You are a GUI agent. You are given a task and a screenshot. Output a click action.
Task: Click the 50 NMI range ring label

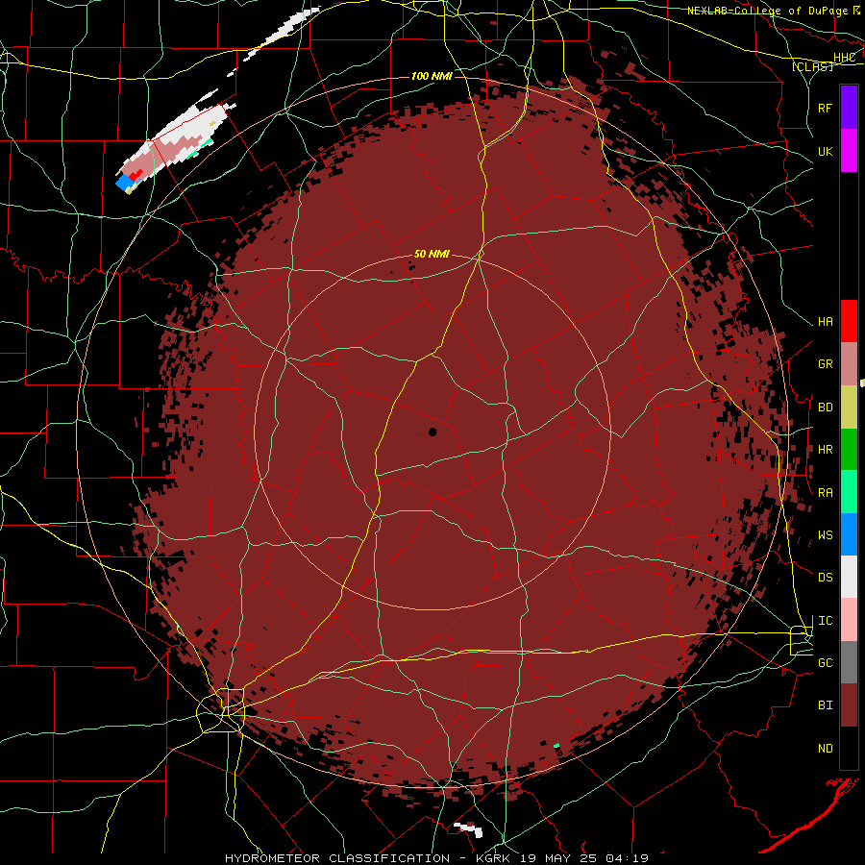point(432,254)
